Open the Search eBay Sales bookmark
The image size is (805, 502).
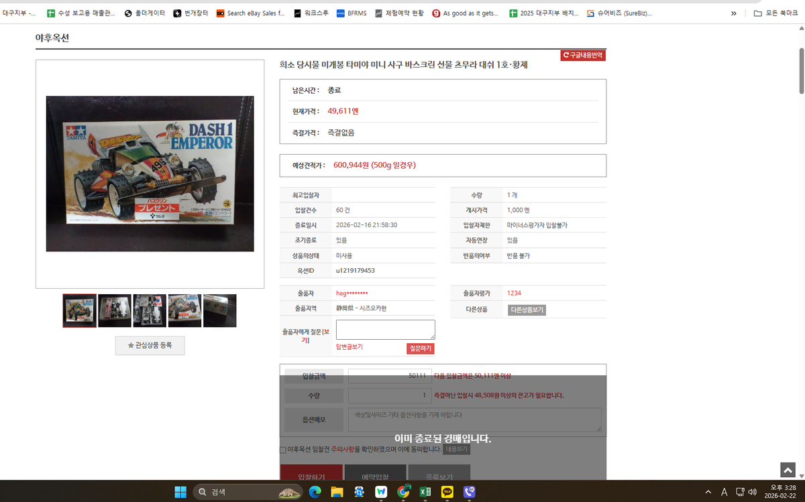point(251,13)
